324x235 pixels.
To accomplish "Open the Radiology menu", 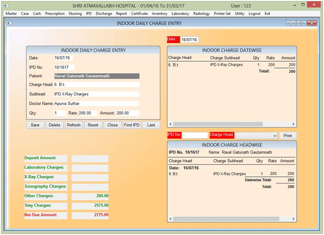I will pos(202,13).
